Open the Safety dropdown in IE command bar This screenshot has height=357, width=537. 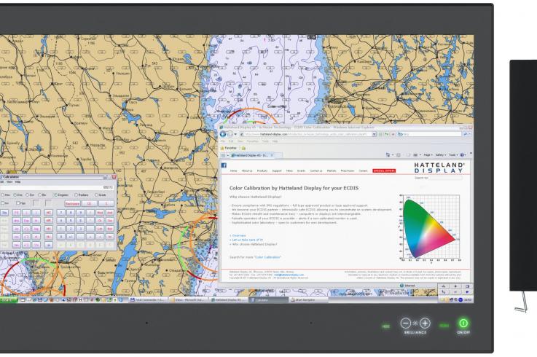[440, 155]
